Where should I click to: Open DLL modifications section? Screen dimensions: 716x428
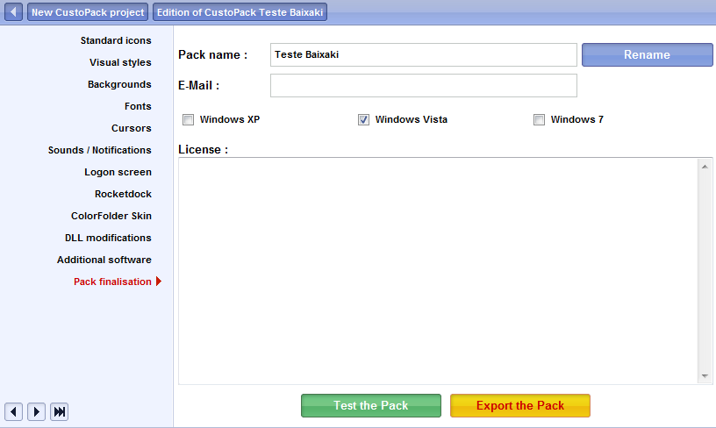point(108,238)
